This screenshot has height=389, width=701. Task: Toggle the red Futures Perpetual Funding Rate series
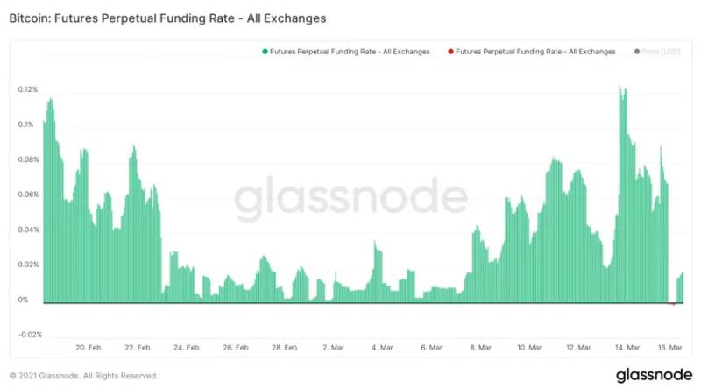pyautogui.click(x=536, y=52)
